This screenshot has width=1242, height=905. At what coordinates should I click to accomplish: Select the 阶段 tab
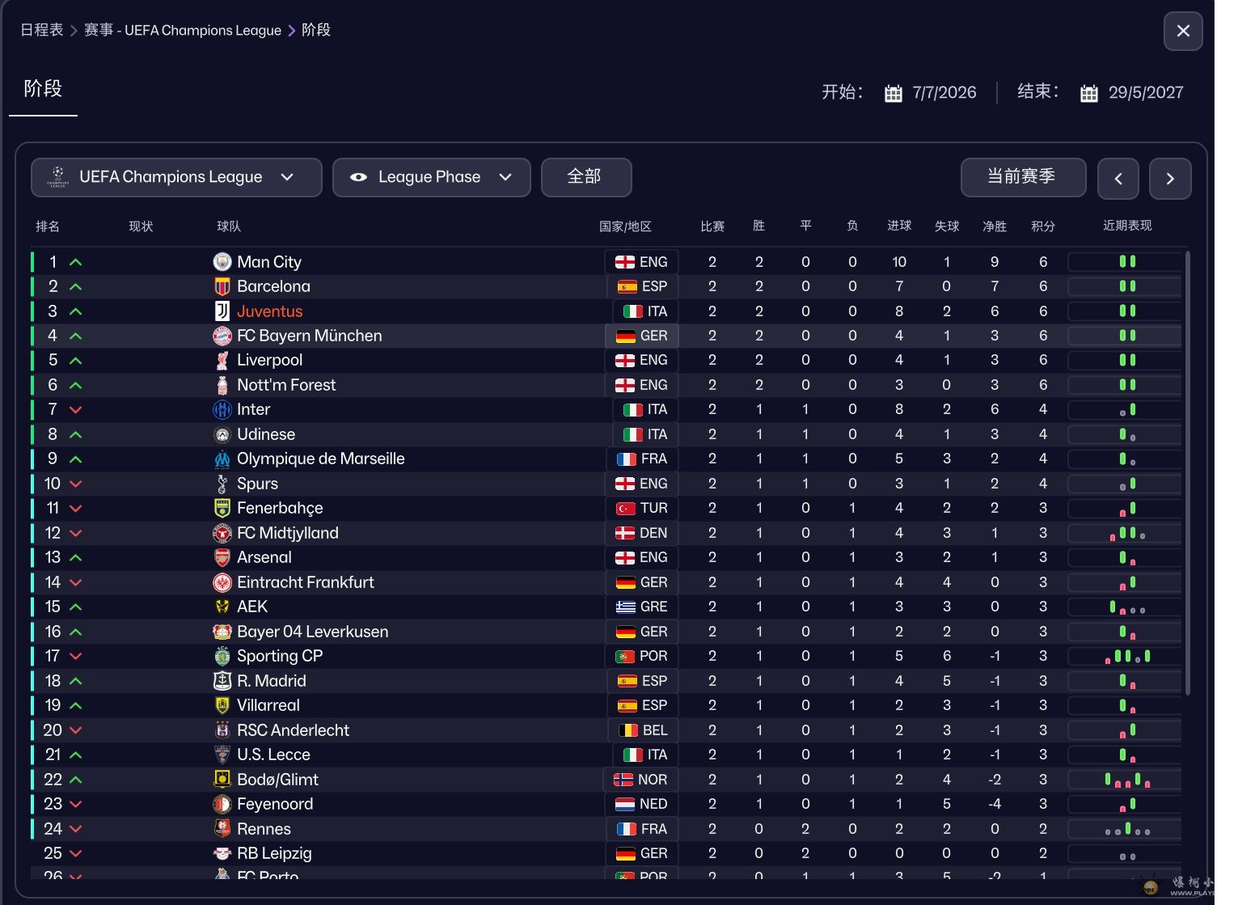(x=43, y=89)
